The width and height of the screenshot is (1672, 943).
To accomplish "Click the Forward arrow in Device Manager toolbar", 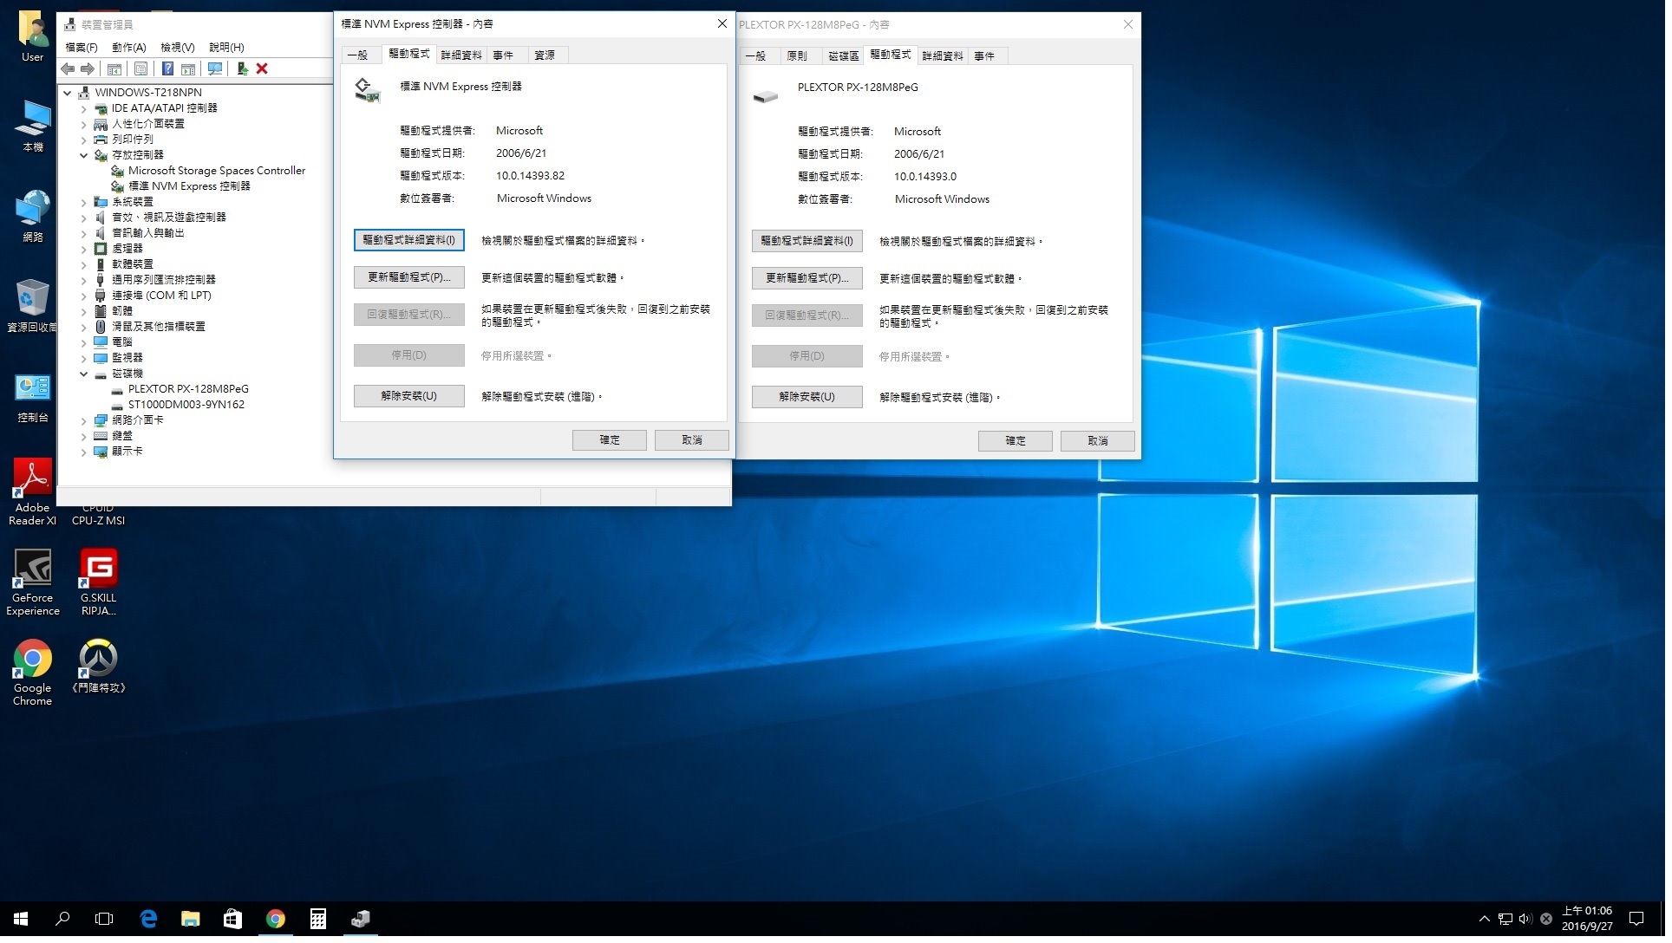I will tap(88, 69).
